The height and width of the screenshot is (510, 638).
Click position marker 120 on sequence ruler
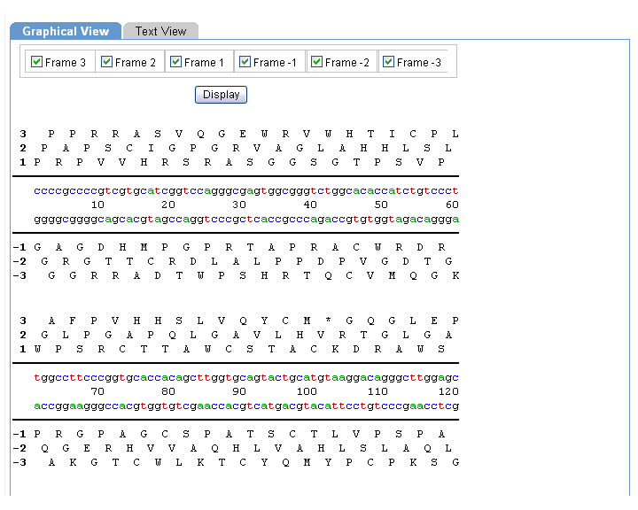coord(448,391)
